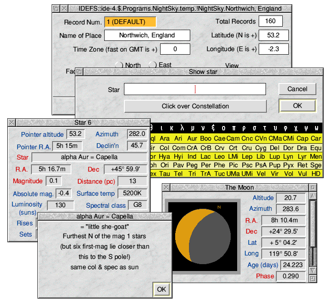Select the Dra constellation
The image size is (334, 302).
pyautogui.click(x=302, y=148)
